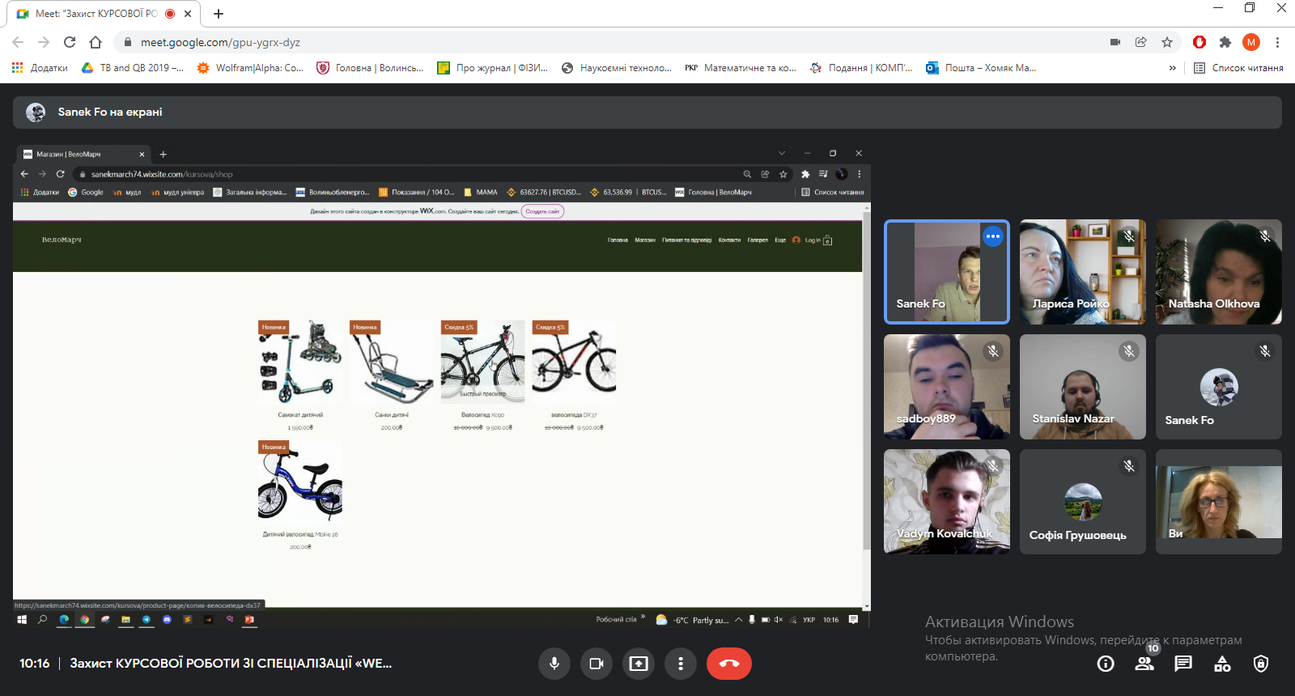The height and width of the screenshot is (696, 1295).
Task: Toggle present screen button
Action: pos(639,664)
